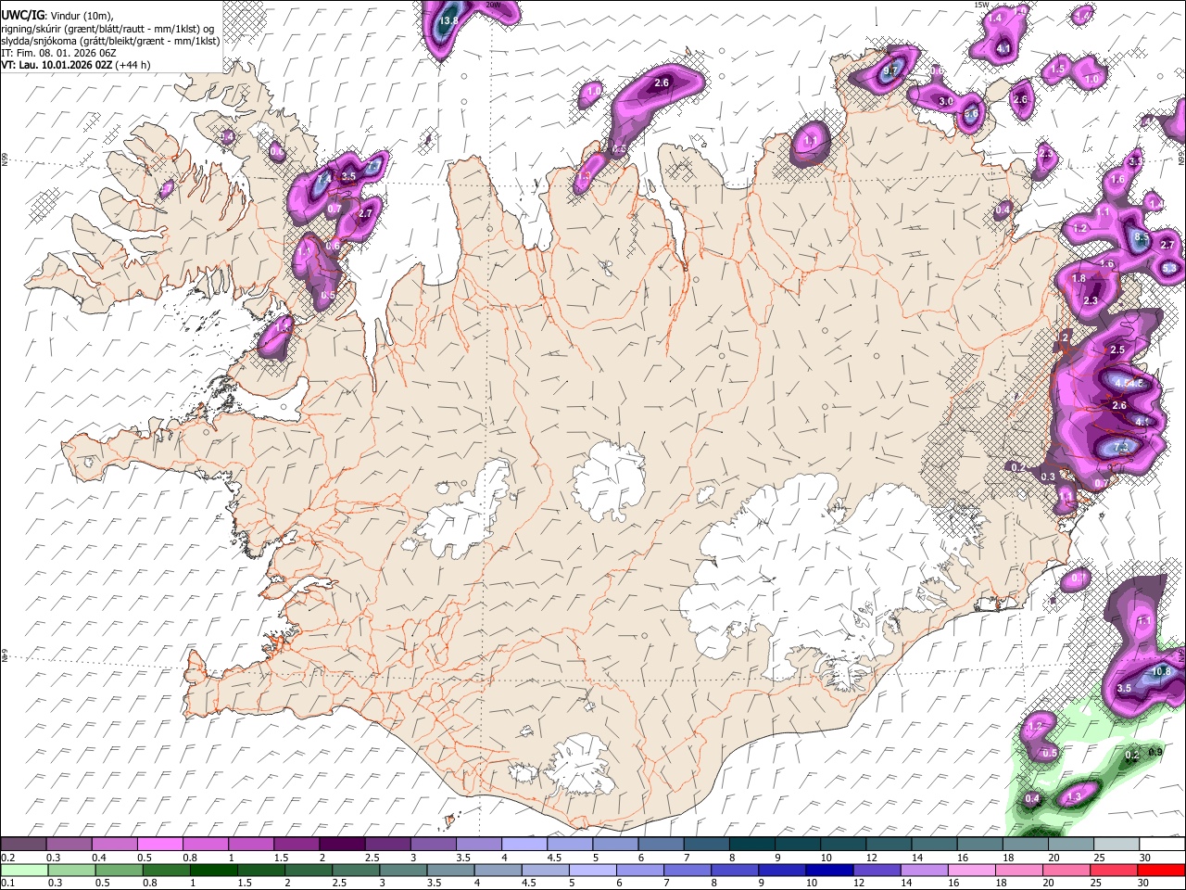Click the "IT: Fim. 08. 01. 2026 06Z" line
Image resolution: width=1186 pixels, height=890 pixels.
point(58,53)
